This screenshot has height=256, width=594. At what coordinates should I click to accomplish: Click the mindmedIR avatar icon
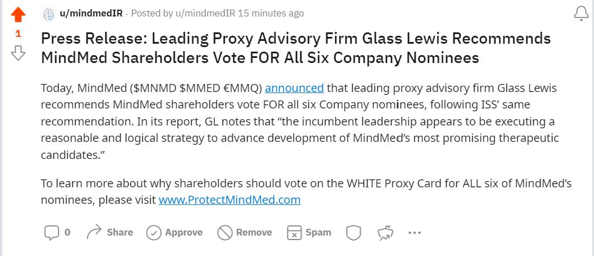(49, 13)
